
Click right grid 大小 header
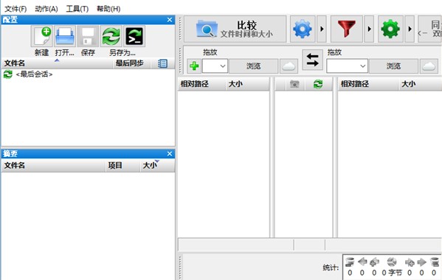click(421, 84)
